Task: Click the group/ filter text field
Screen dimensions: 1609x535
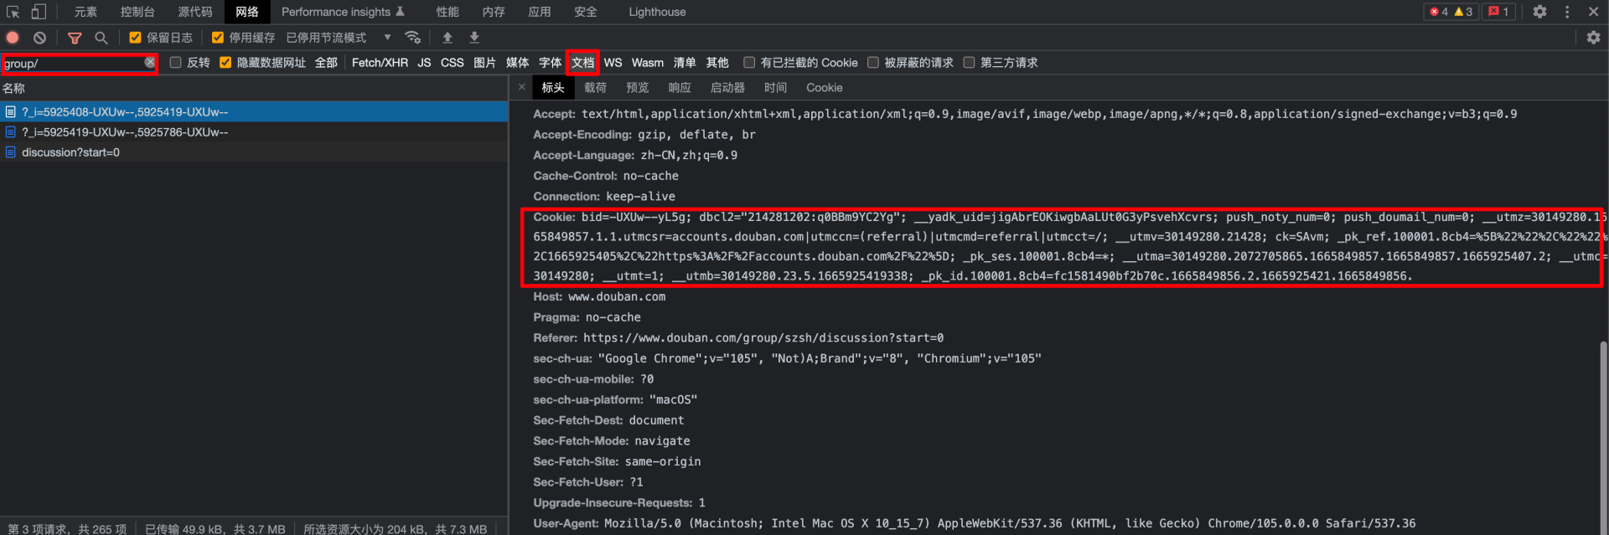Action: 71,64
